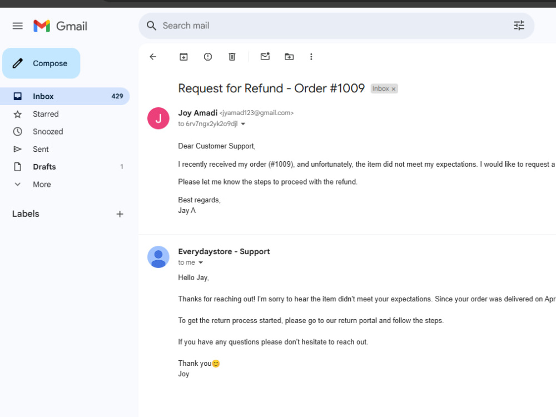This screenshot has height=417, width=556.
Task: Mark the email as unread
Action: pos(265,56)
